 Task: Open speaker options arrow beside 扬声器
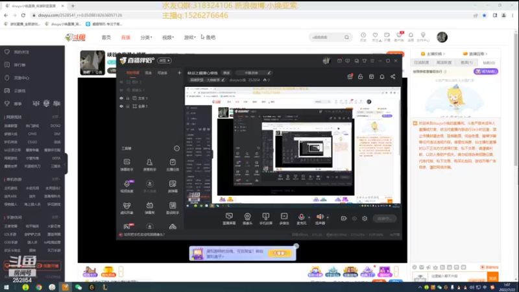click(328, 217)
